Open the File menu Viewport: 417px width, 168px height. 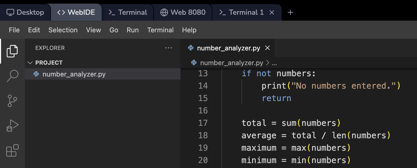(x=14, y=30)
